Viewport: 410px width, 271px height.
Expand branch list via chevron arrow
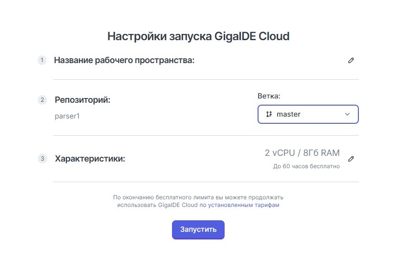click(x=347, y=114)
